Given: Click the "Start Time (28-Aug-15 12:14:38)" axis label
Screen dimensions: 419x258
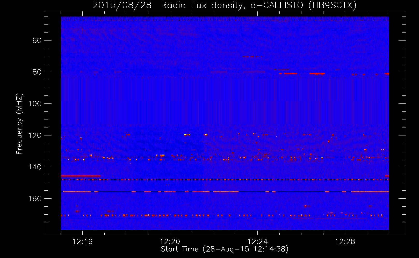Looking at the screenshot, I should click(225, 249).
